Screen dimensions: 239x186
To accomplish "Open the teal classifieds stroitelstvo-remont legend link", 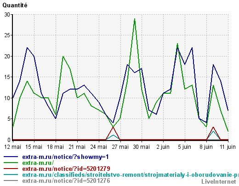I will 131,175.
